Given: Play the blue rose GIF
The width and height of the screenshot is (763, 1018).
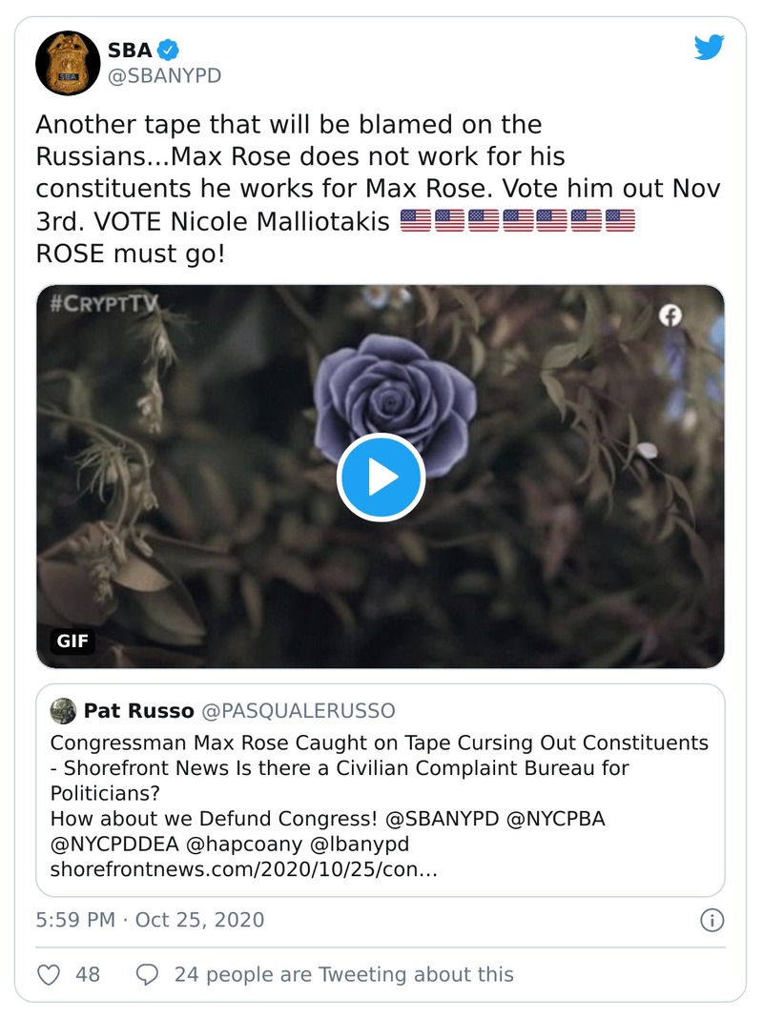Looking at the screenshot, I should [x=381, y=478].
